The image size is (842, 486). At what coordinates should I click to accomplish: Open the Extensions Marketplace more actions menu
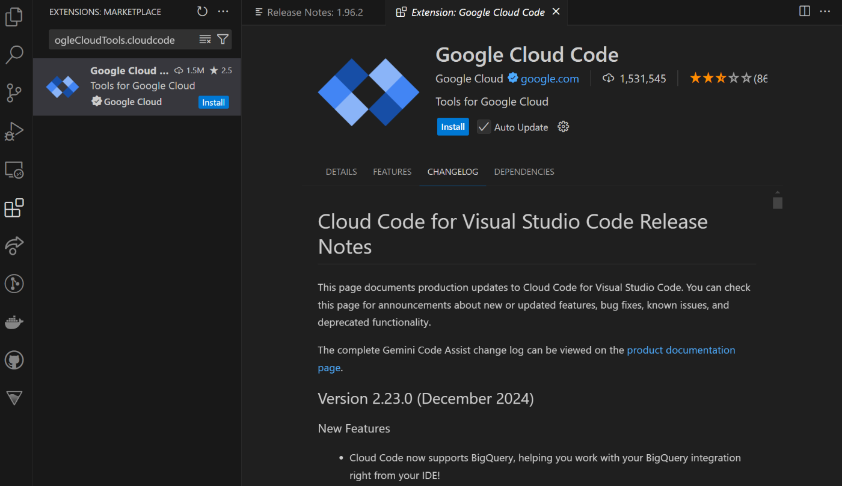[223, 11]
